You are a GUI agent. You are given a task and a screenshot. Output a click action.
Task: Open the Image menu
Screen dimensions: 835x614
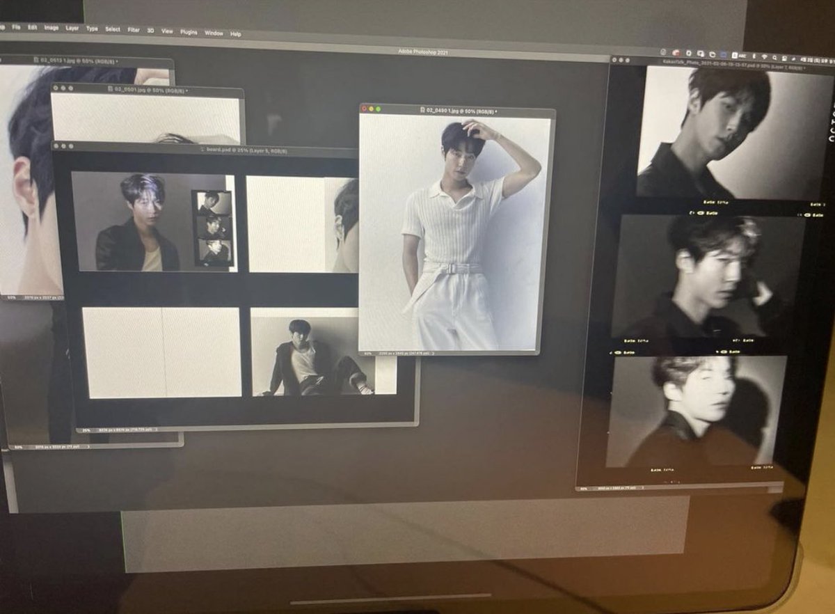51,28
